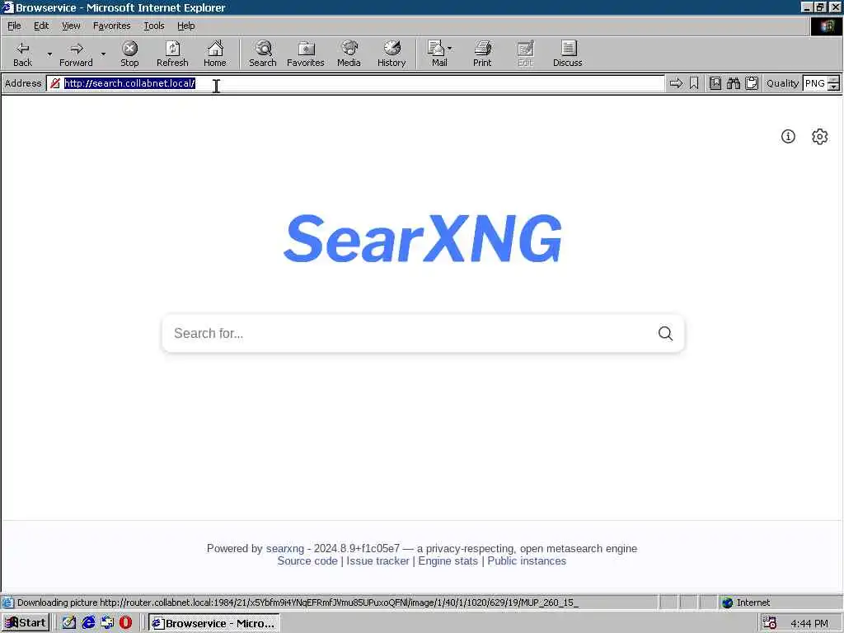Open the Help menu

(185, 26)
